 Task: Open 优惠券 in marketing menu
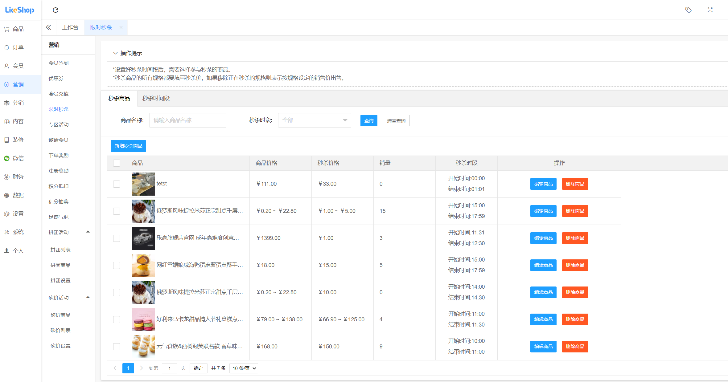coord(56,78)
